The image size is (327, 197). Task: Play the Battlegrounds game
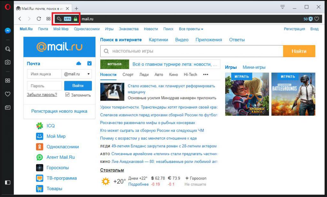(293, 94)
